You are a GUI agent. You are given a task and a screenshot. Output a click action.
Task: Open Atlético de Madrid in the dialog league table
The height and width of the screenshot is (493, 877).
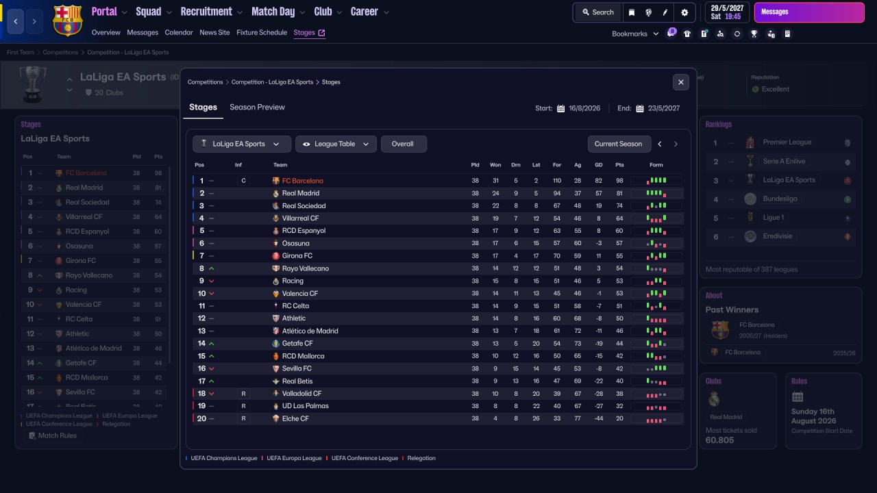(x=310, y=331)
